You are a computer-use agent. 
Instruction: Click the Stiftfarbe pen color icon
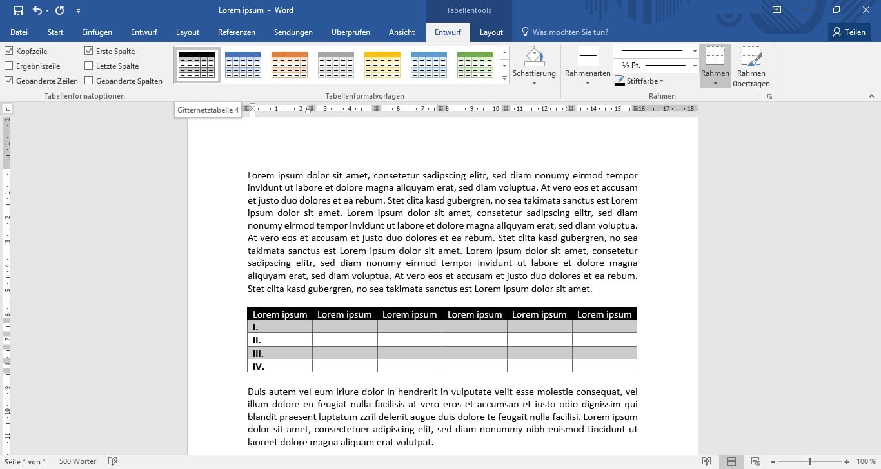tap(620, 81)
